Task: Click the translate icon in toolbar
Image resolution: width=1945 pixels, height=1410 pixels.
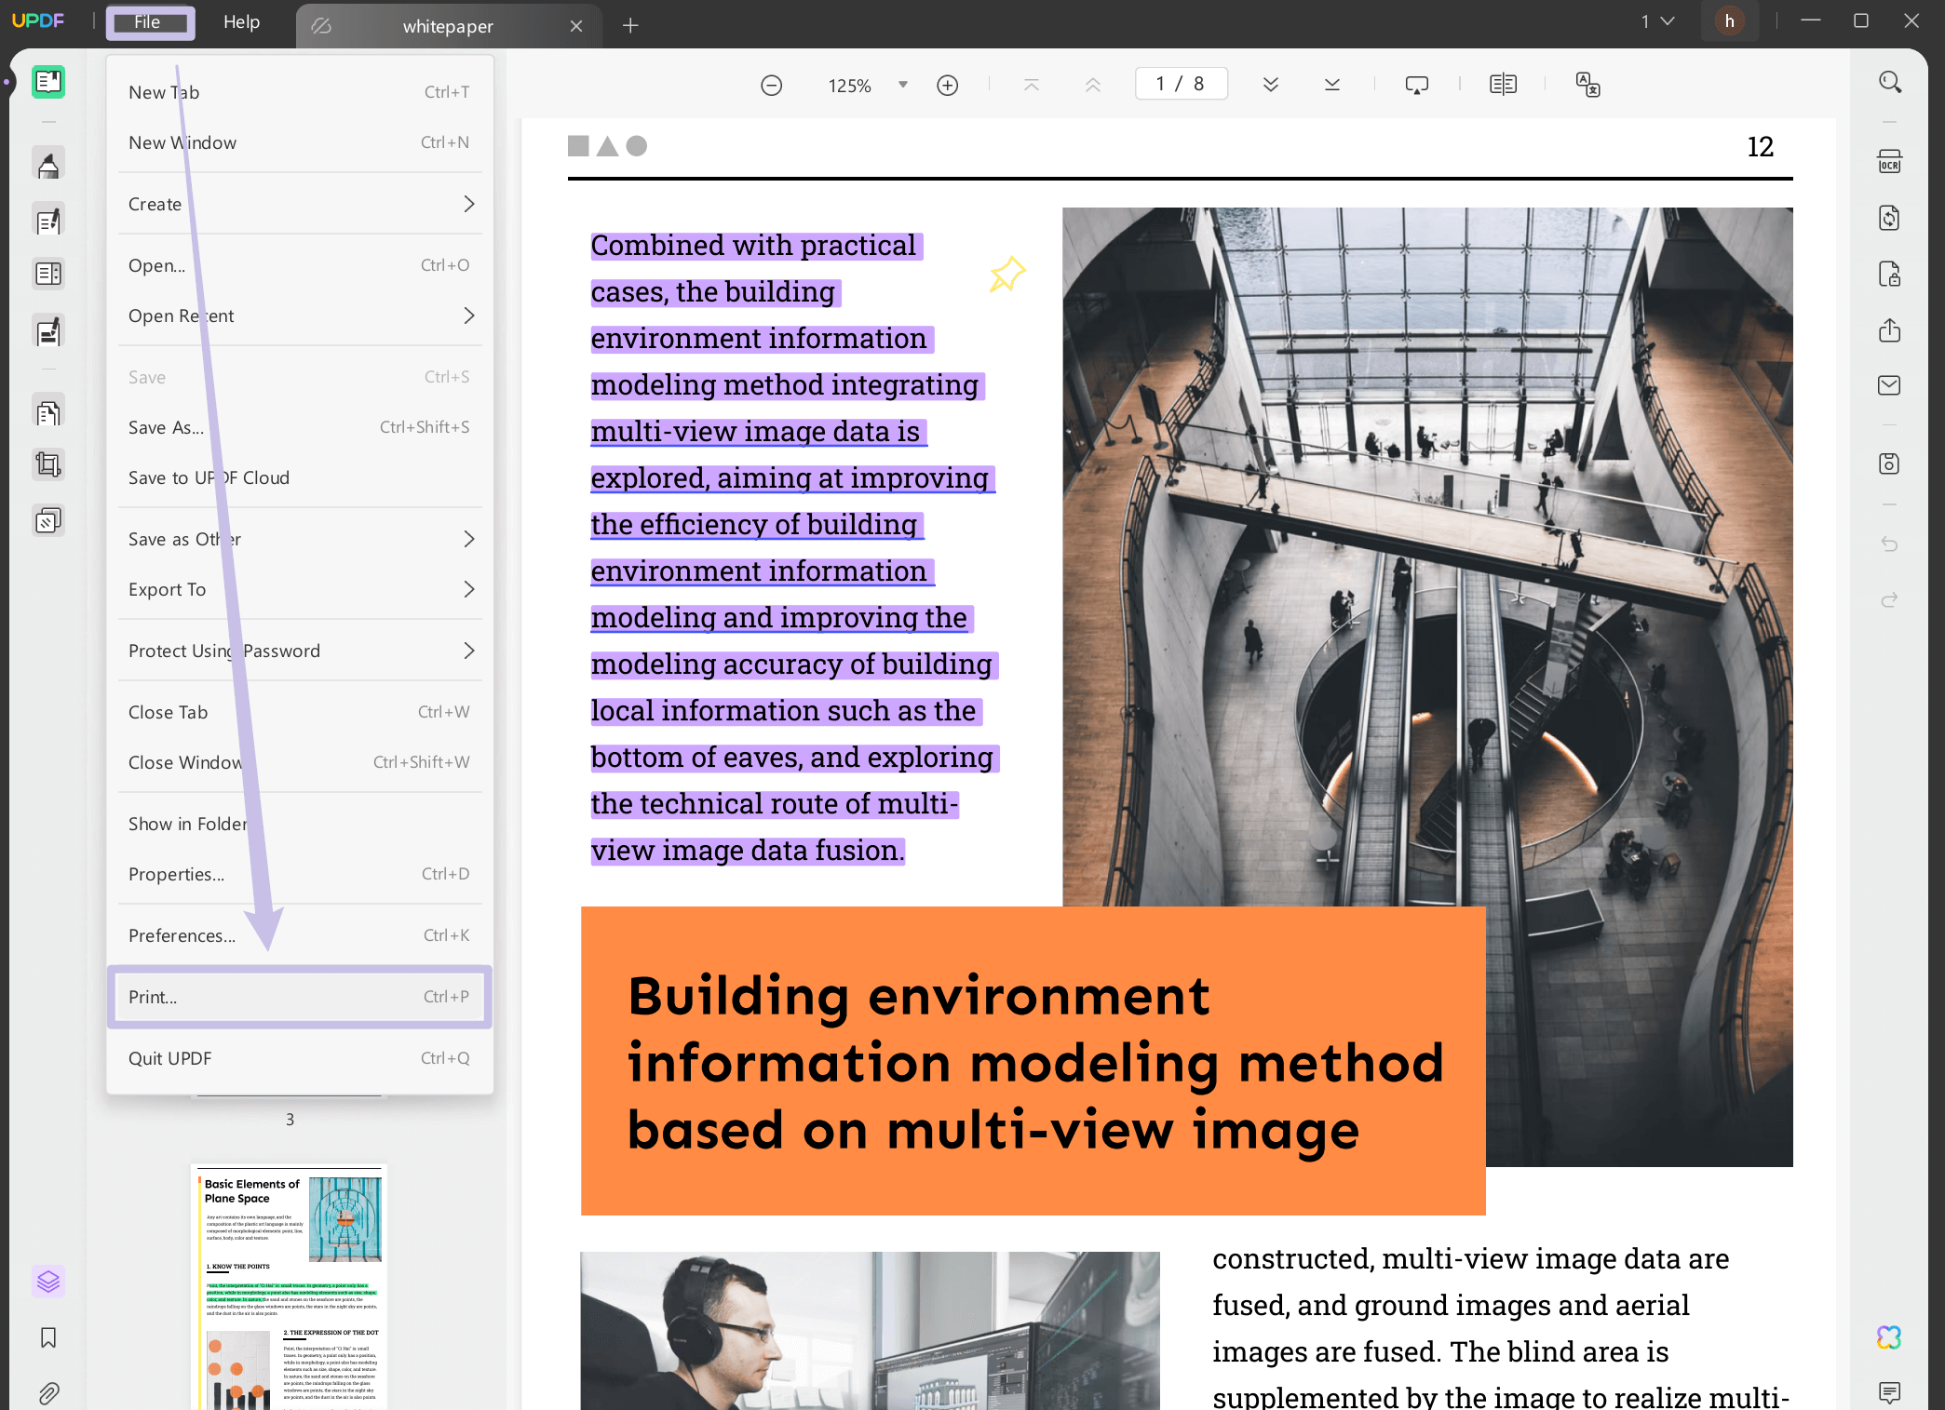Action: click(1587, 86)
